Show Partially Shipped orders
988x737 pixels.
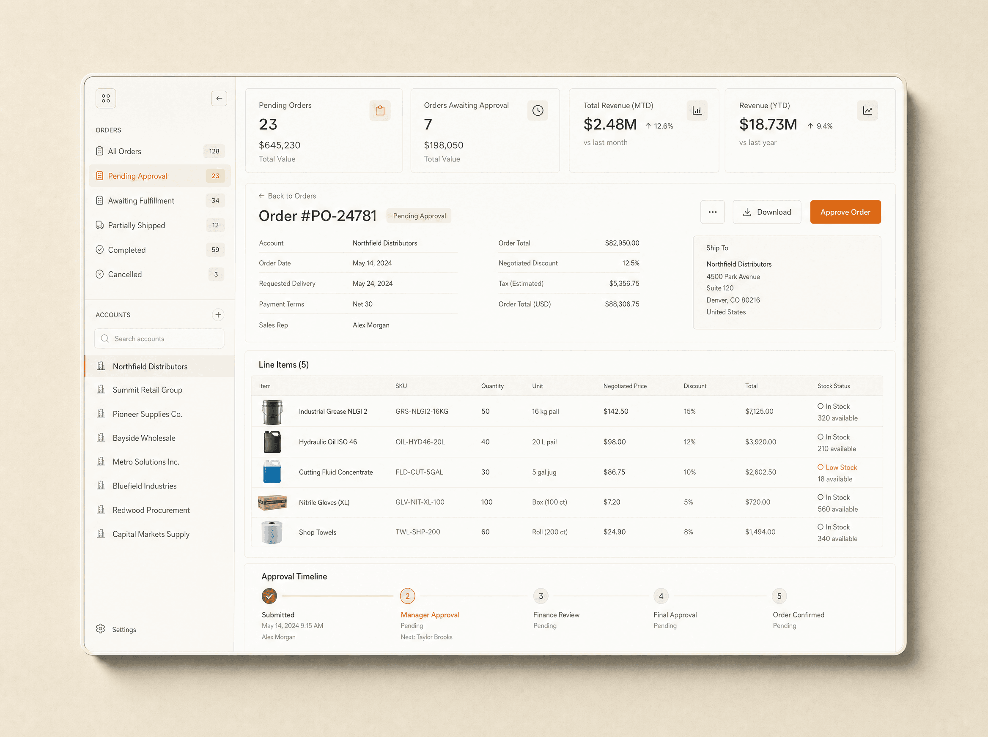tap(160, 225)
